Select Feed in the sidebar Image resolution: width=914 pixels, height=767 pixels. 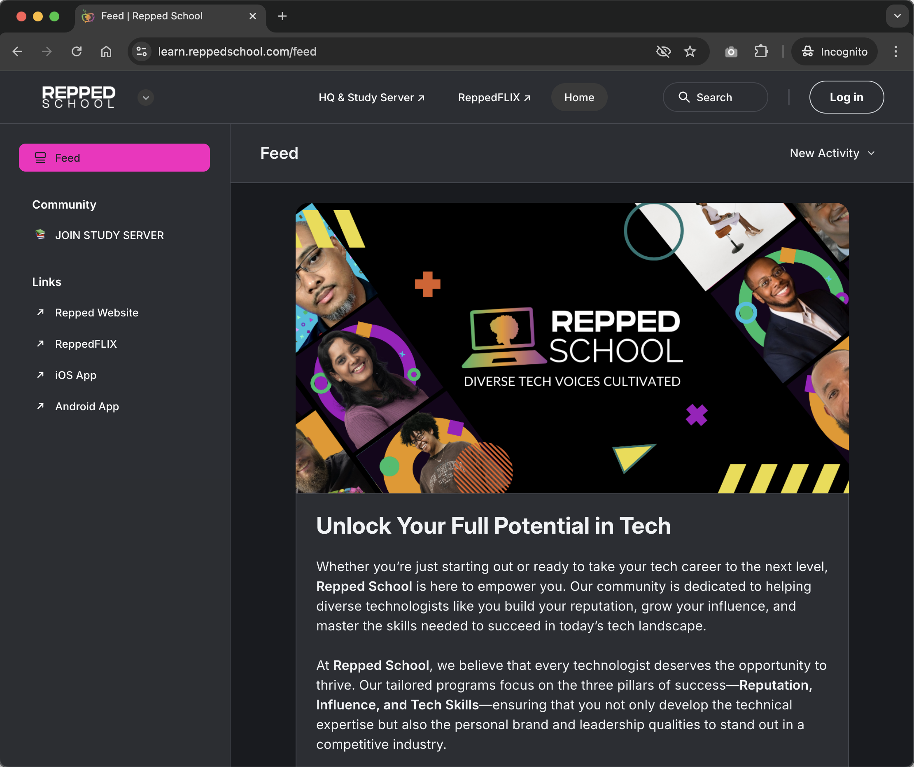point(114,158)
